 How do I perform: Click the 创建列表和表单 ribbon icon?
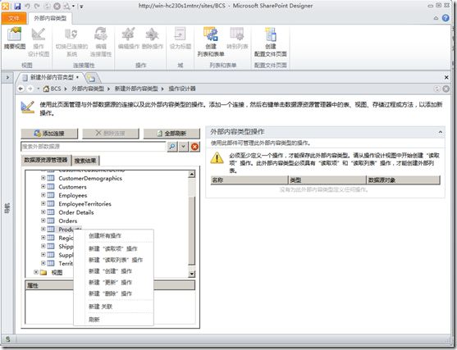pos(210,34)
